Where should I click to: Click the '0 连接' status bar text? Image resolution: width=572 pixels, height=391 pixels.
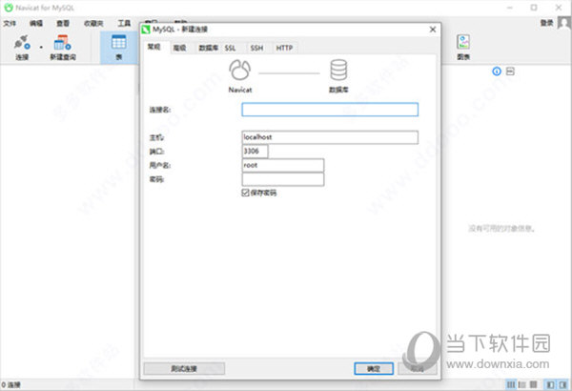tap(10, 384)
